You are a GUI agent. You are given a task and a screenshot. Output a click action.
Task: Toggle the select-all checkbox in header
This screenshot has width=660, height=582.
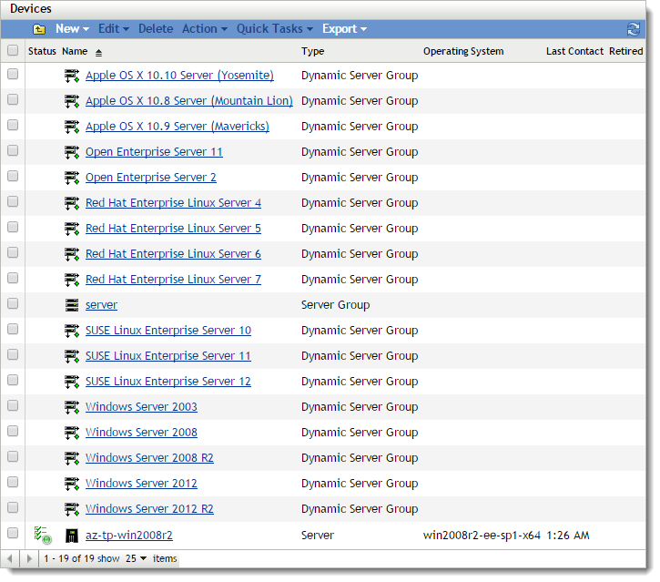pos(13,50)
